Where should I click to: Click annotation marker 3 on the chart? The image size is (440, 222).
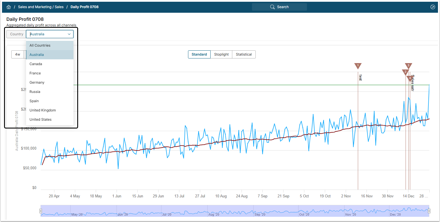coord(408,66)
